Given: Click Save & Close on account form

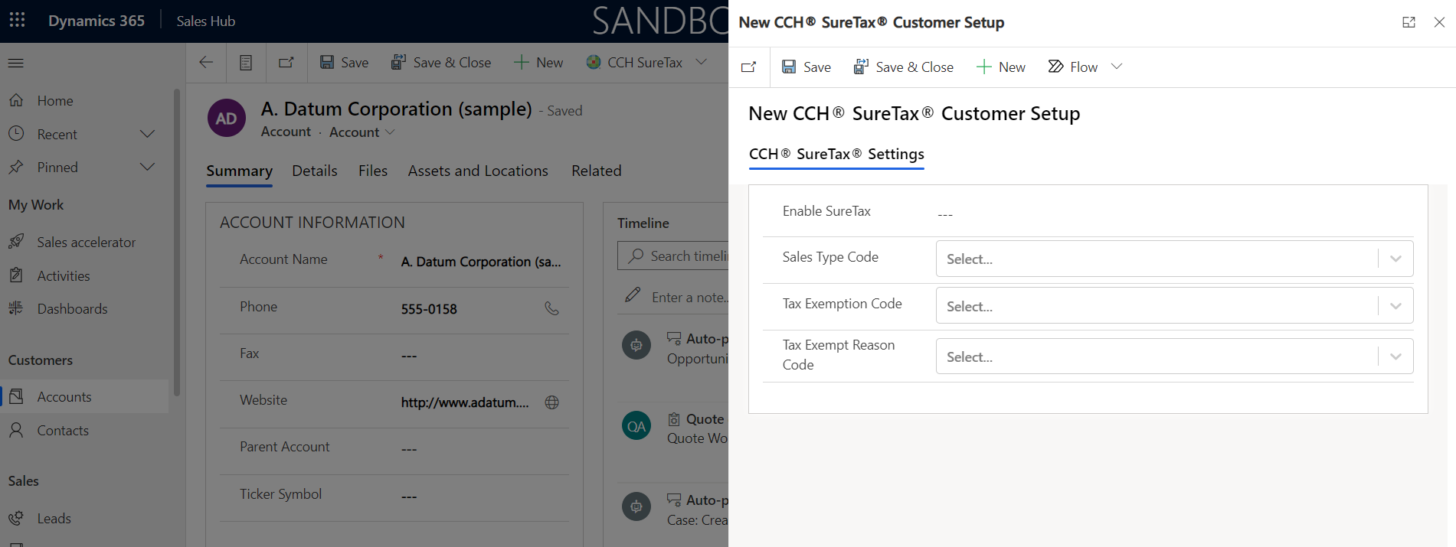Looking at the screenshot, I should [441, 63].
